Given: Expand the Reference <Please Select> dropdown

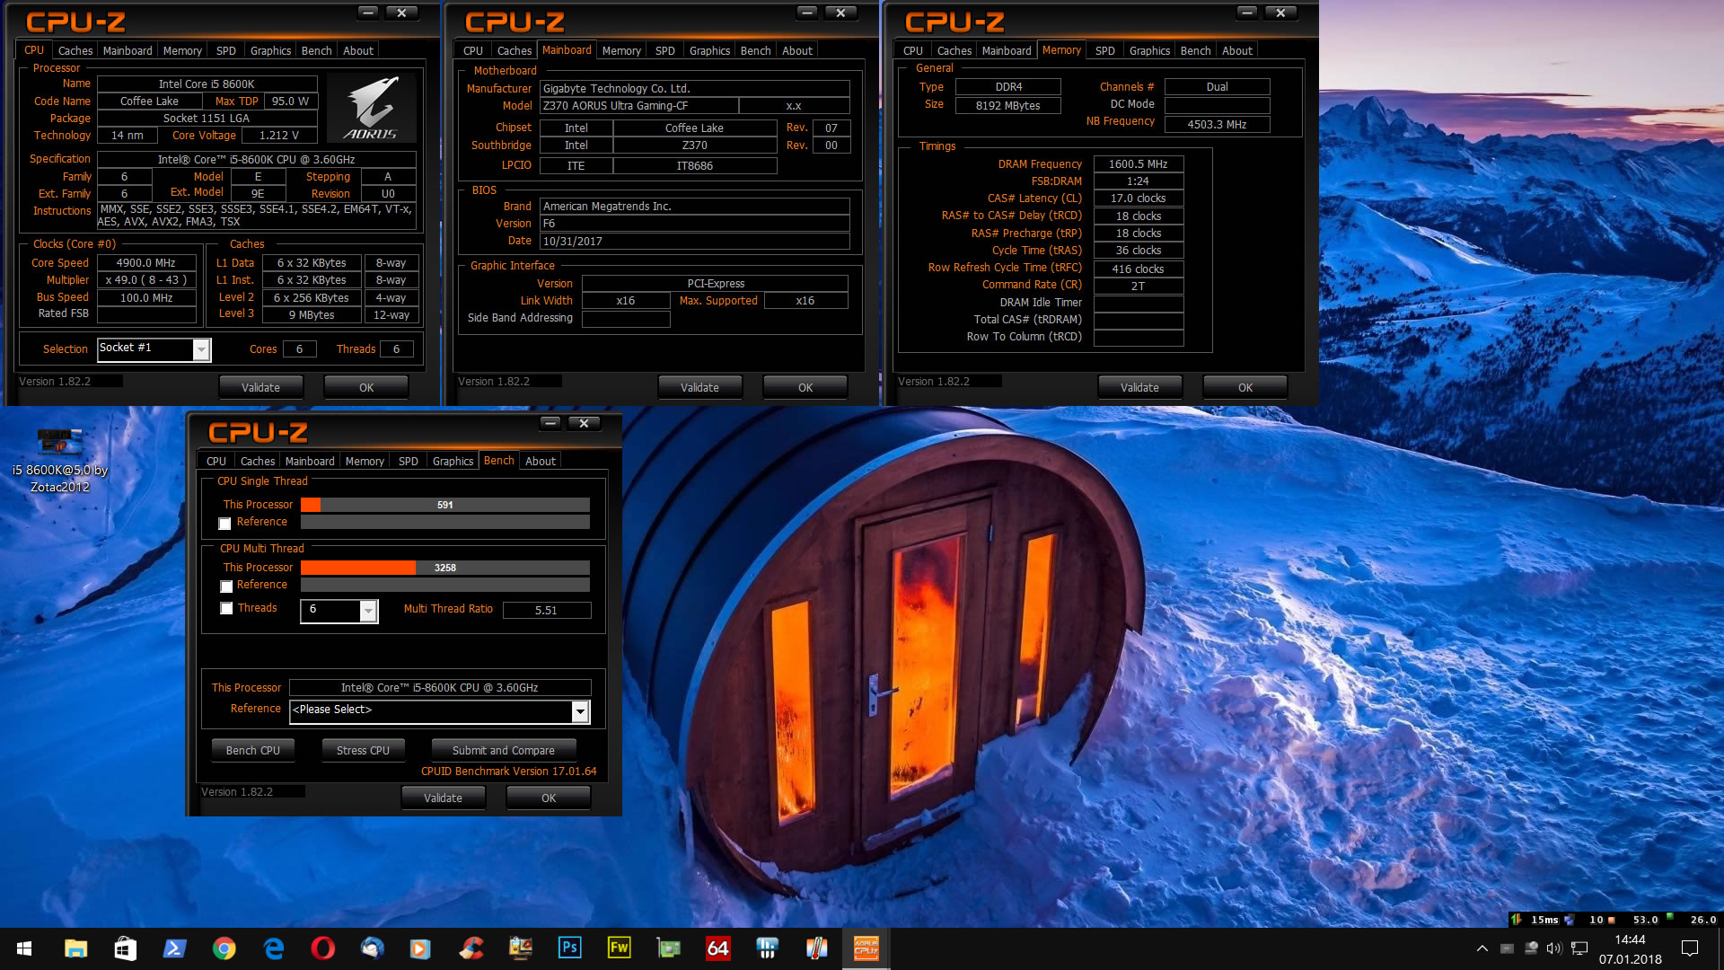Looking at the screenshot, I should click(x=580, y=711).
